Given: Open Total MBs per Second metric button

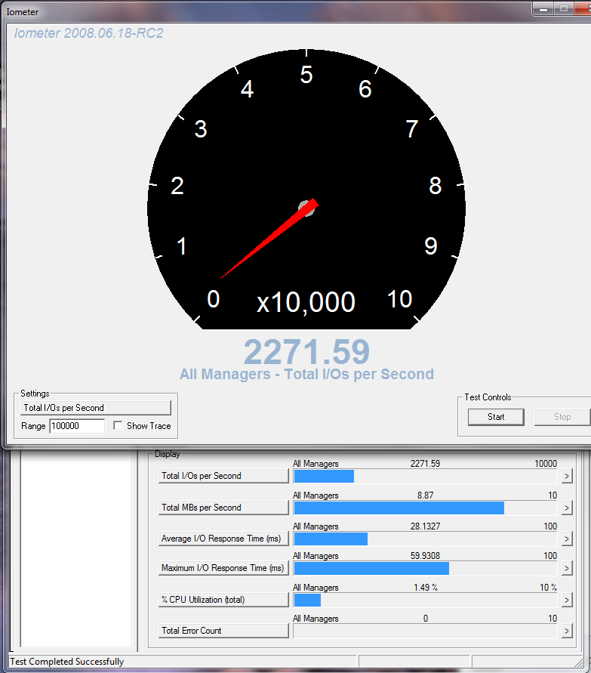Looking at the screenshot, I should (223, 508).
